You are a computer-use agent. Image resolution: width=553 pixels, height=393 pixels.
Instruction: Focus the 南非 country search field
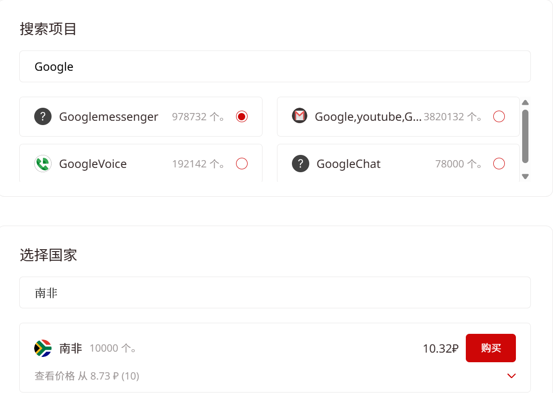tap(275, 292)
